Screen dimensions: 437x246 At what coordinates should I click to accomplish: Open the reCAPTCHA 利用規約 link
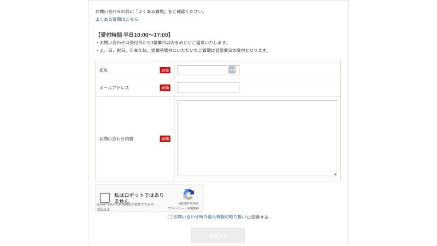193,208
